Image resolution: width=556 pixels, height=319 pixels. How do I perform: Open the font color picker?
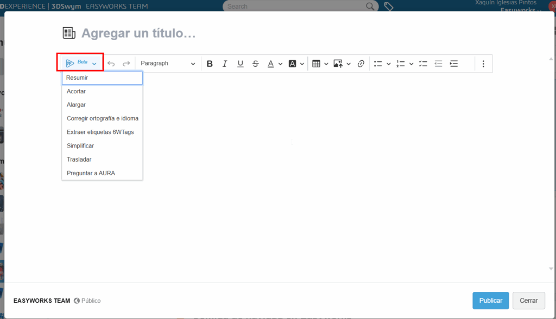coord(271,63)
